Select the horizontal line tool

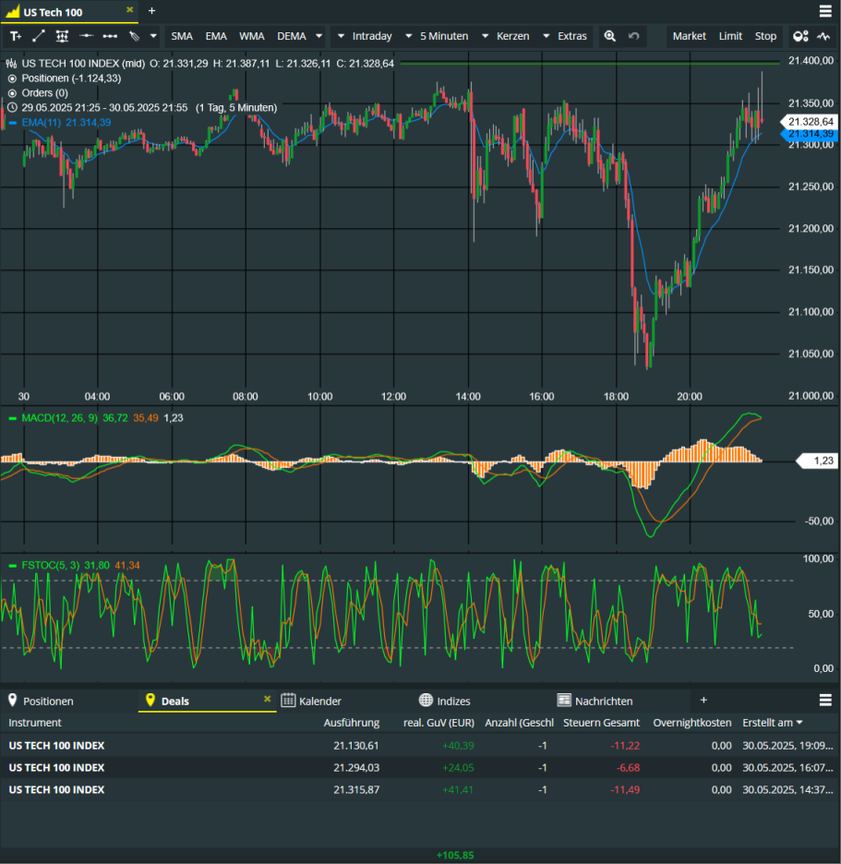[x=86, y=36]
